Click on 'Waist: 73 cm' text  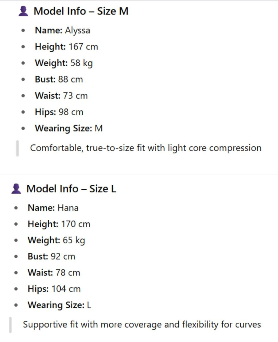click(61, 96)
